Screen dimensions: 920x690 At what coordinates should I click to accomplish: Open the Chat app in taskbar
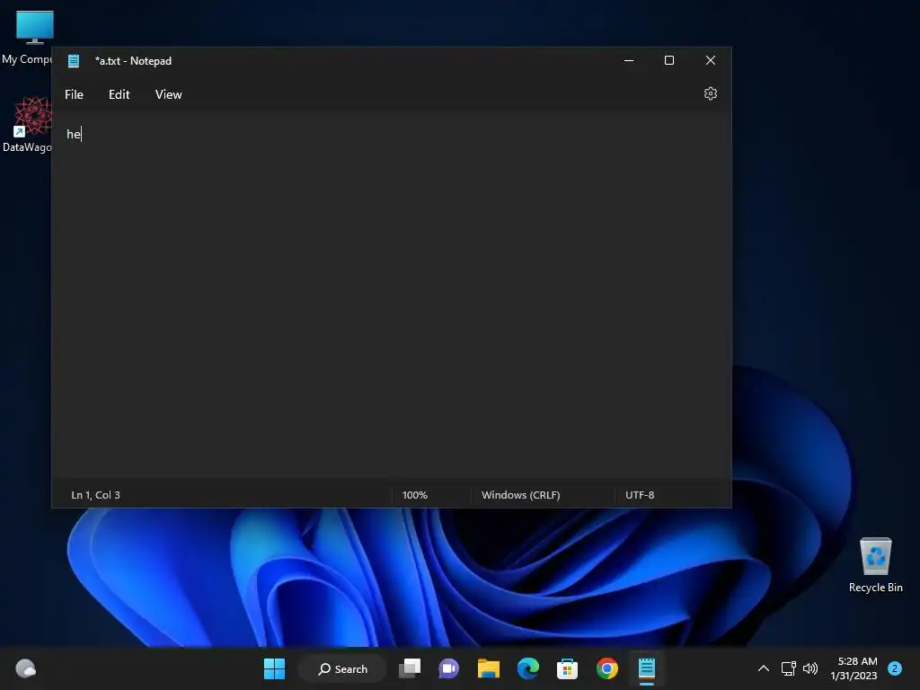tap(448, 668)
